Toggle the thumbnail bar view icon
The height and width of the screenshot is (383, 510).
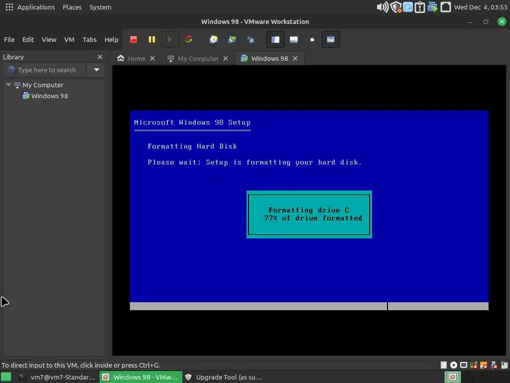(294, 39)
